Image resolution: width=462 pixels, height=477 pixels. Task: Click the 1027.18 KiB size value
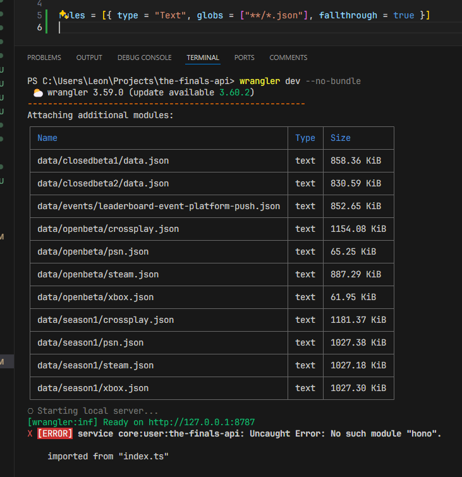(358, 365)
